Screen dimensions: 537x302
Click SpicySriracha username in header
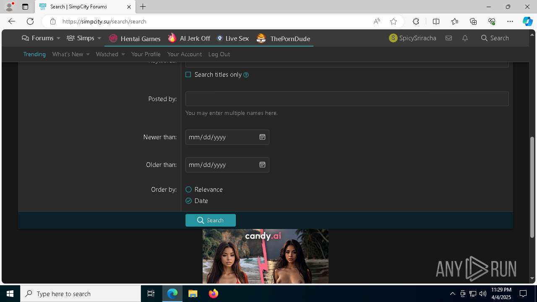(x=418, y=38)
